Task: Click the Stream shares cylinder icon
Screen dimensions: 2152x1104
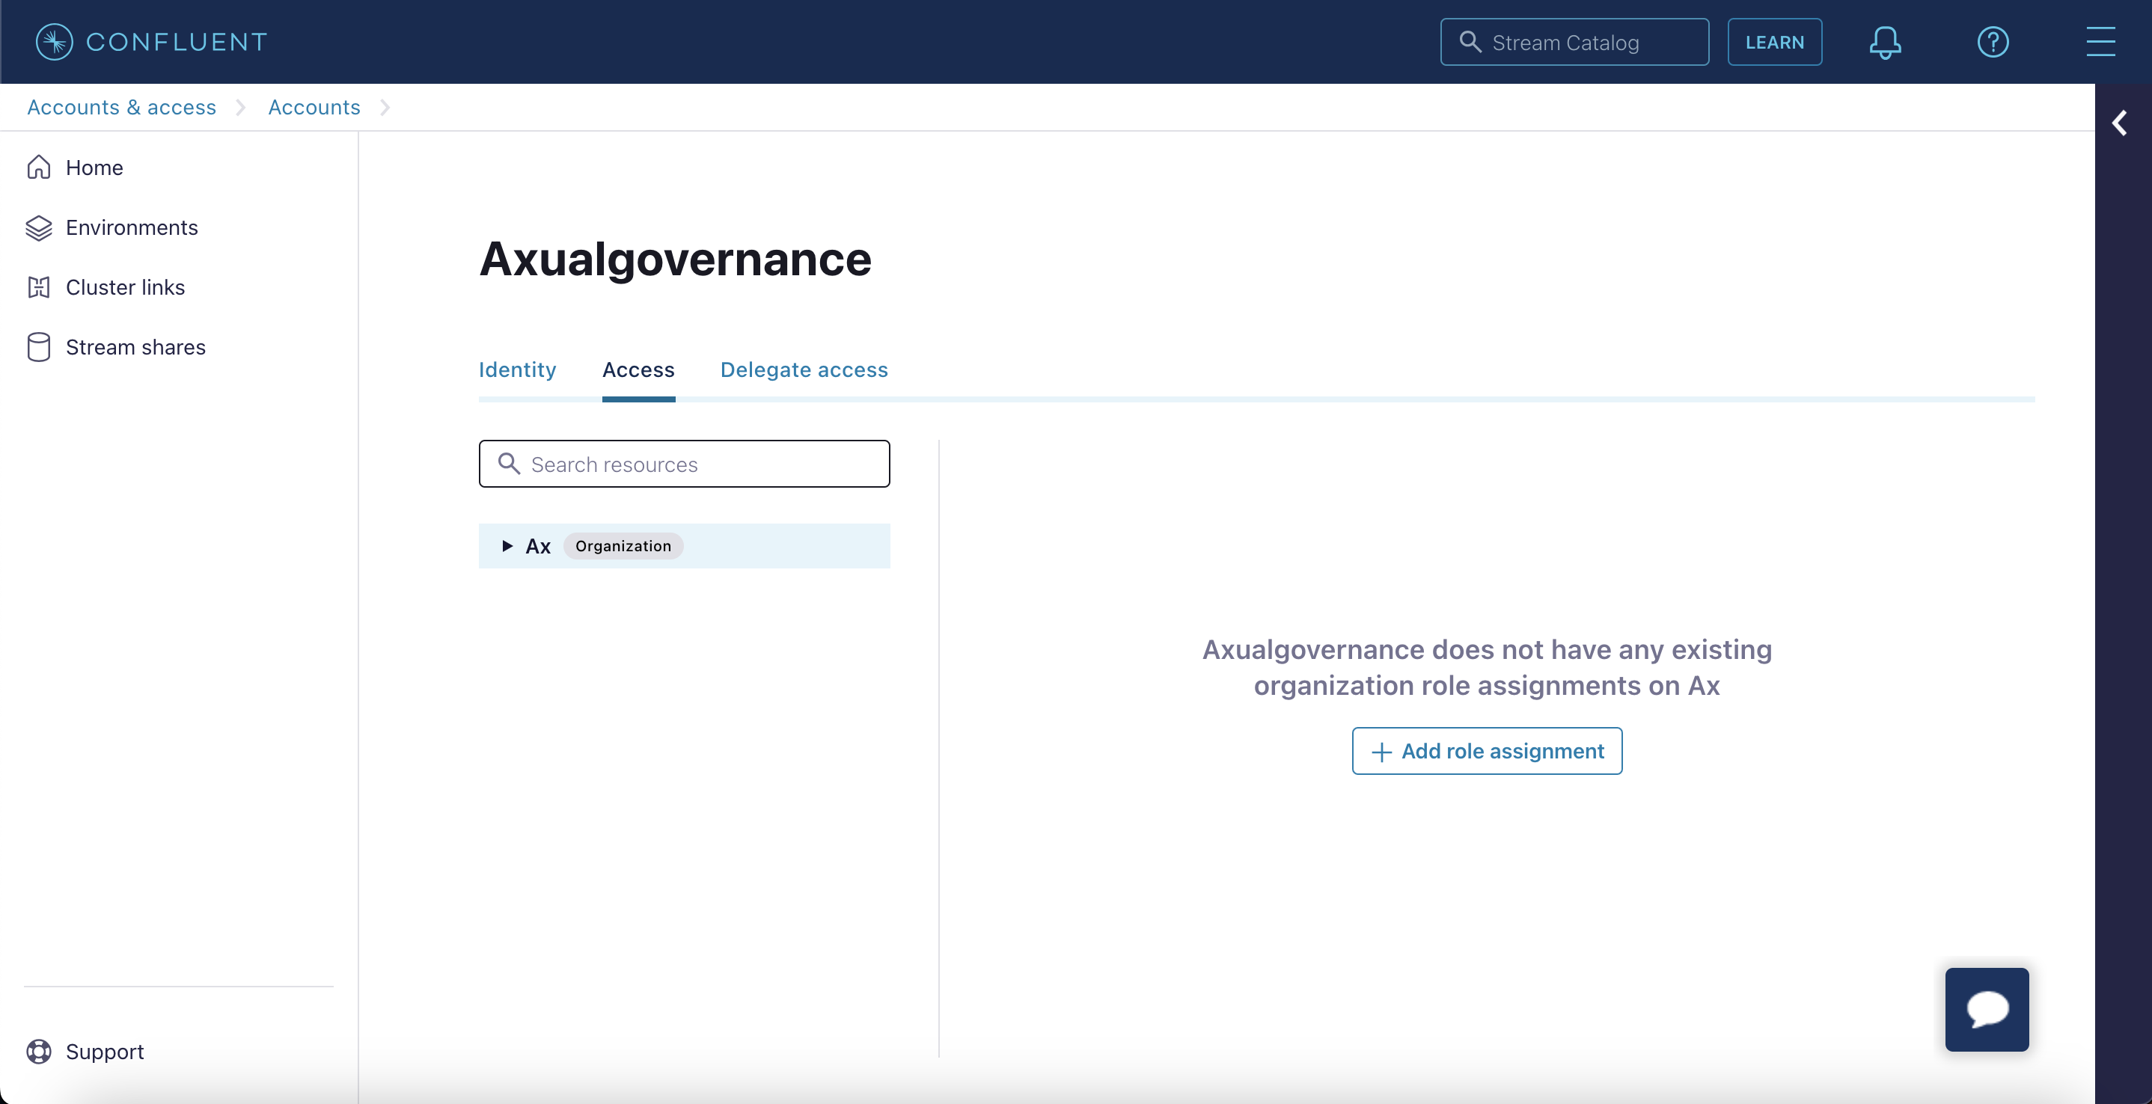Action: tap(38, 347)
